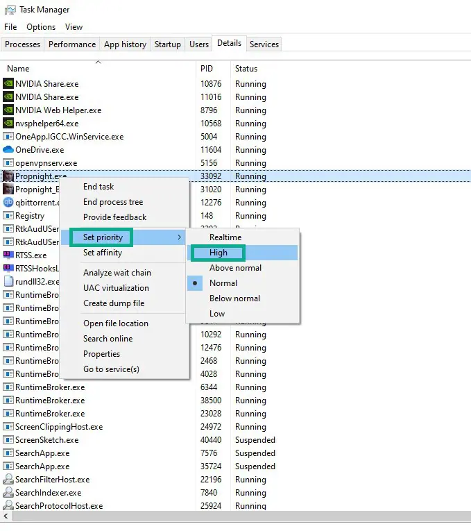Image resolution: width=471 pixels, height=531 pixels.
Task: Set process priority to Realtime
Action: [242, 237]
